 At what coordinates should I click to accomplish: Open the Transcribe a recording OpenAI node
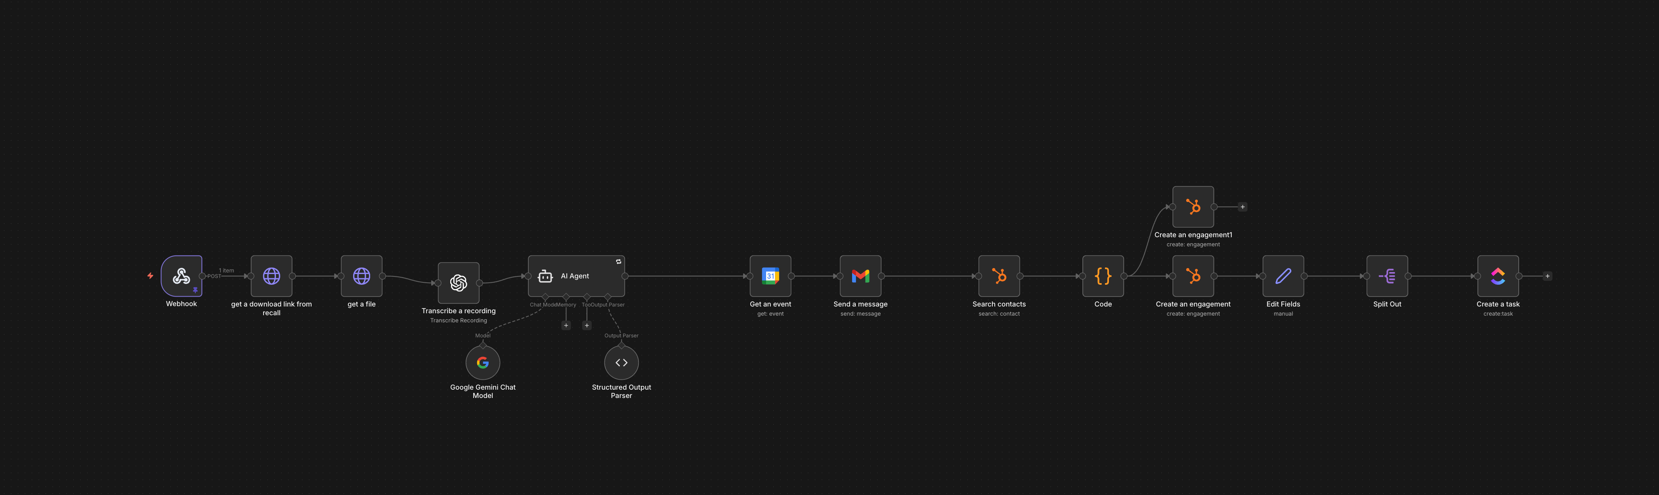pyautogui.click(x=459, y=283)
